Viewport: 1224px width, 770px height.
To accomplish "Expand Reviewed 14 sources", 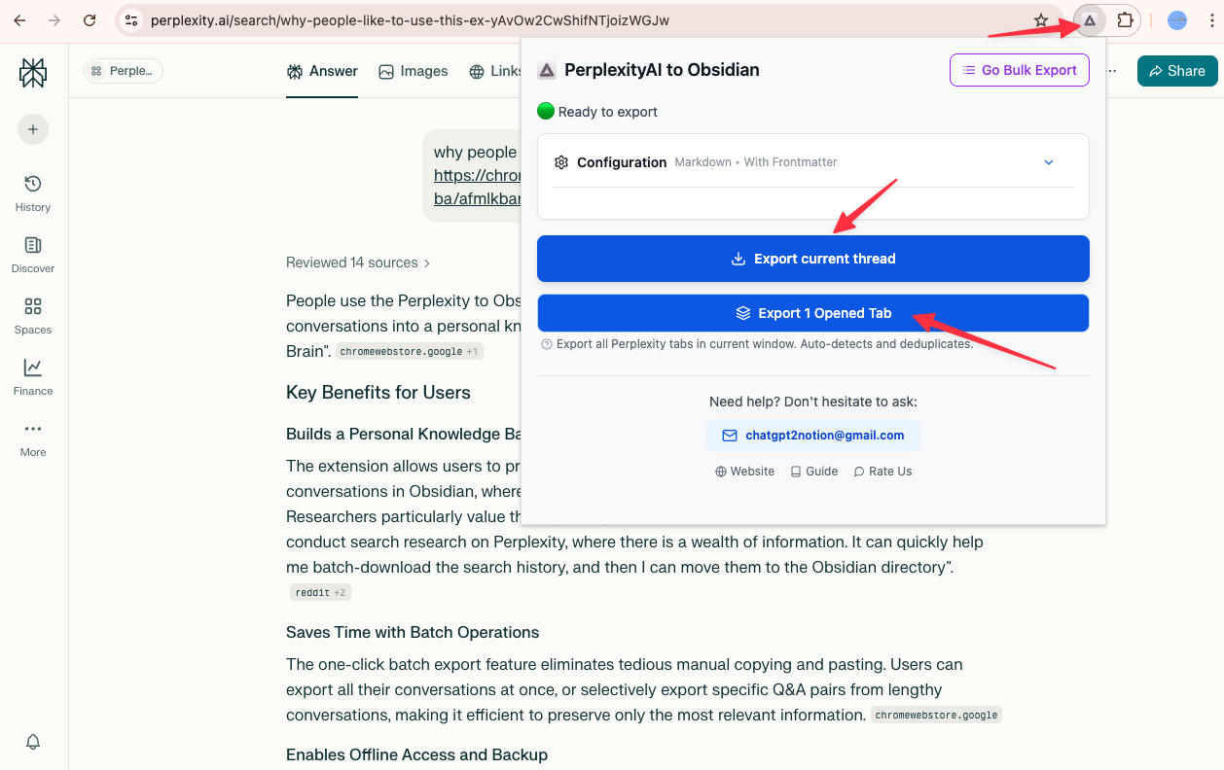I will (358, 262).
